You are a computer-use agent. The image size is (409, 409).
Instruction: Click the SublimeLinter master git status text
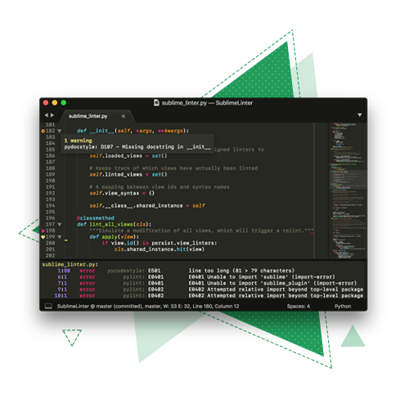[148, 306]
